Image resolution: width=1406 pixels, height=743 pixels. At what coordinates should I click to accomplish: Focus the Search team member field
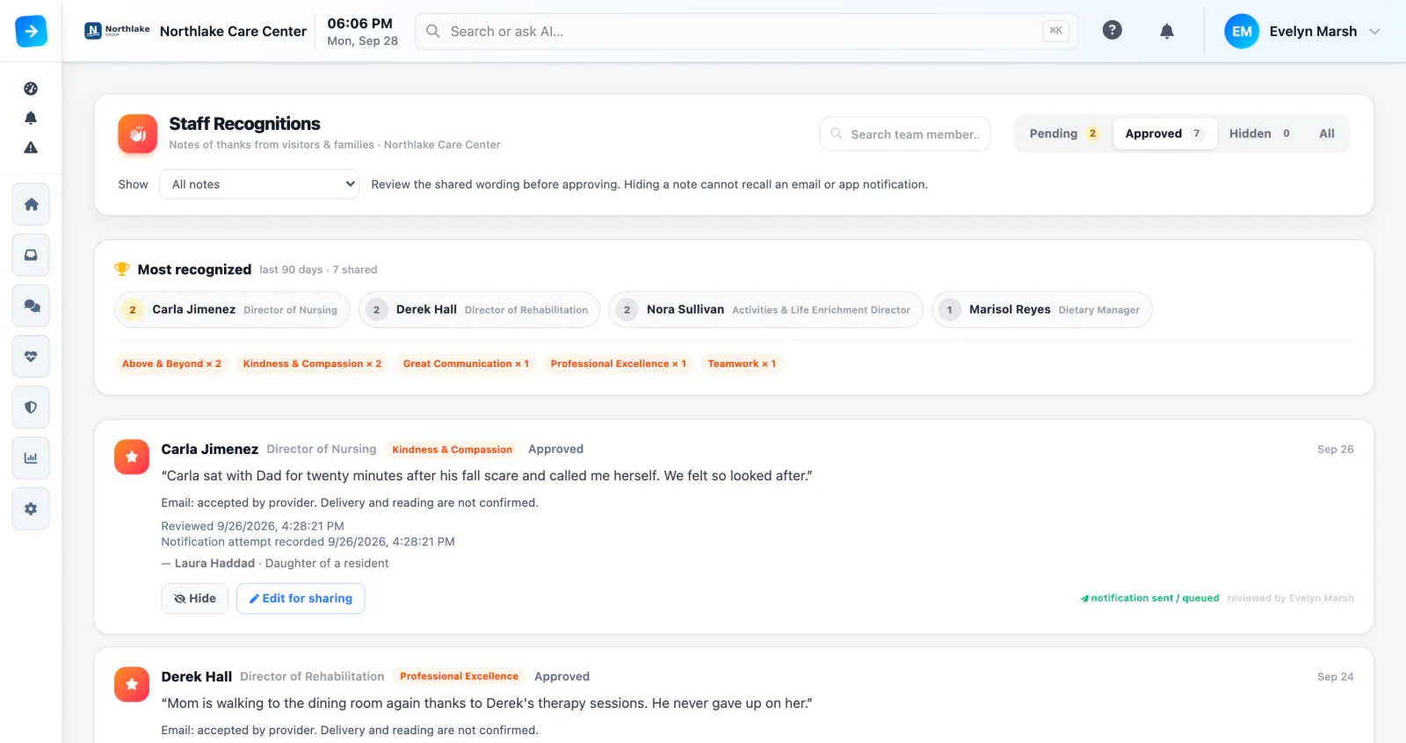(905, 134)
